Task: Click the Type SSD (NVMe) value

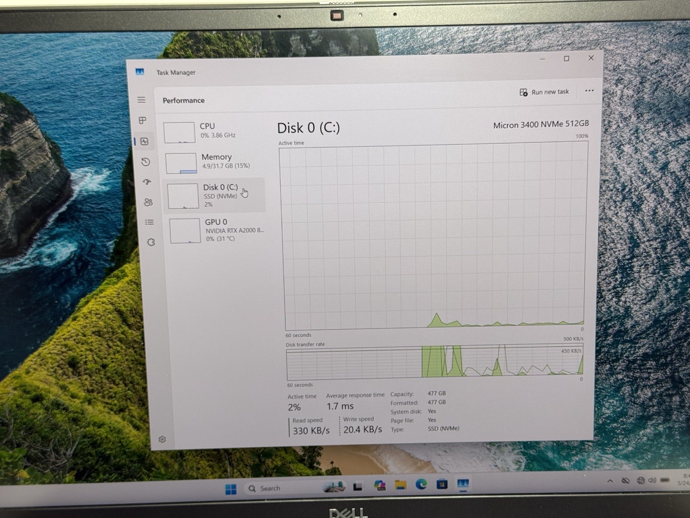Action: pos(443,429)
